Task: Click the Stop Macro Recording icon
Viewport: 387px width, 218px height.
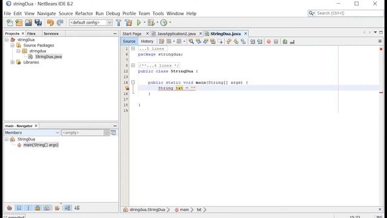Action: coord(276,42)
